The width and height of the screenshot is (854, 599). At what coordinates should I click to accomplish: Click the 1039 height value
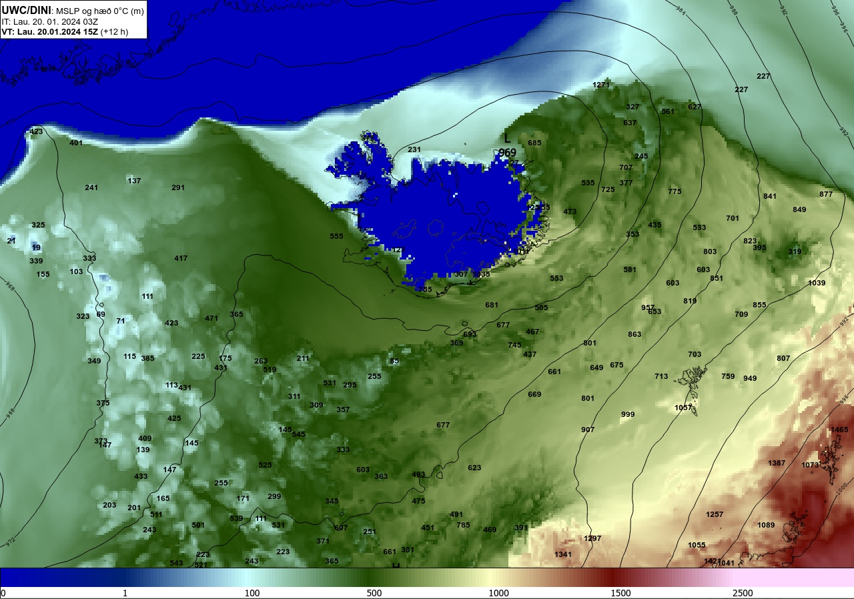click(817, 283)
